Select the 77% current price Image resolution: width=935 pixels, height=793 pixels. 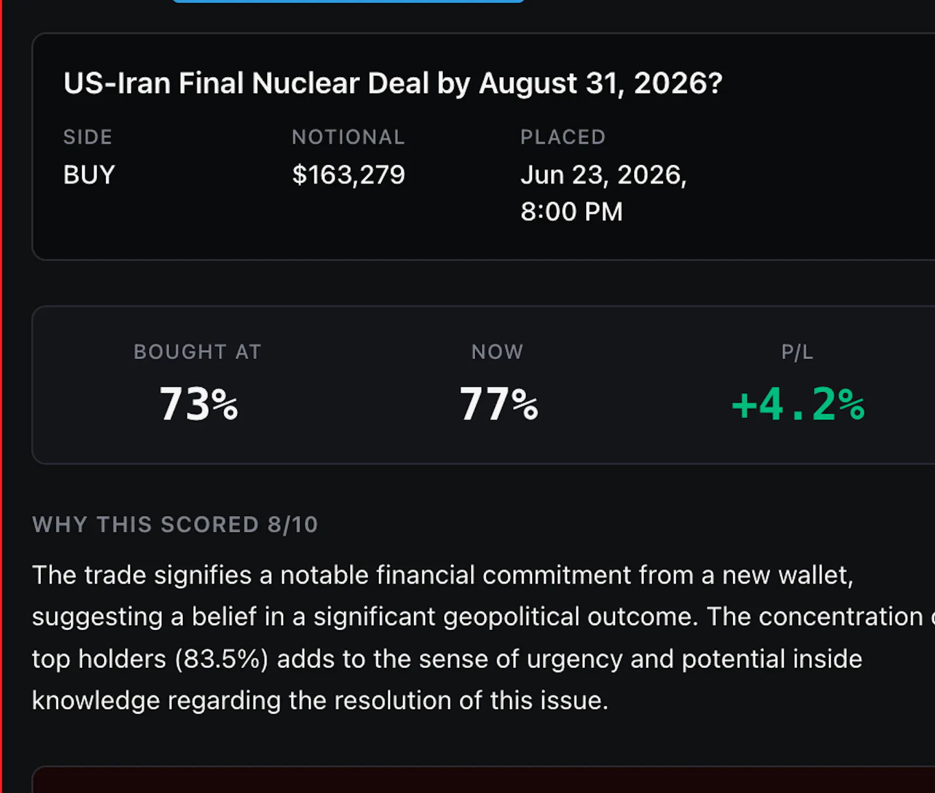pyautogui.click(x=498, y=404)
